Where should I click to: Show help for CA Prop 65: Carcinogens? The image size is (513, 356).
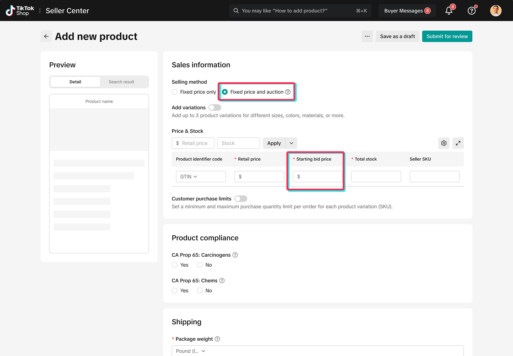tap(235, 255)
